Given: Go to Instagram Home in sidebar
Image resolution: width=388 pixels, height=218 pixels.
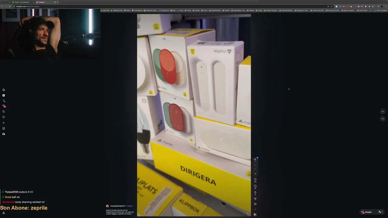Looking at the screenshot, I should [4, 90].
